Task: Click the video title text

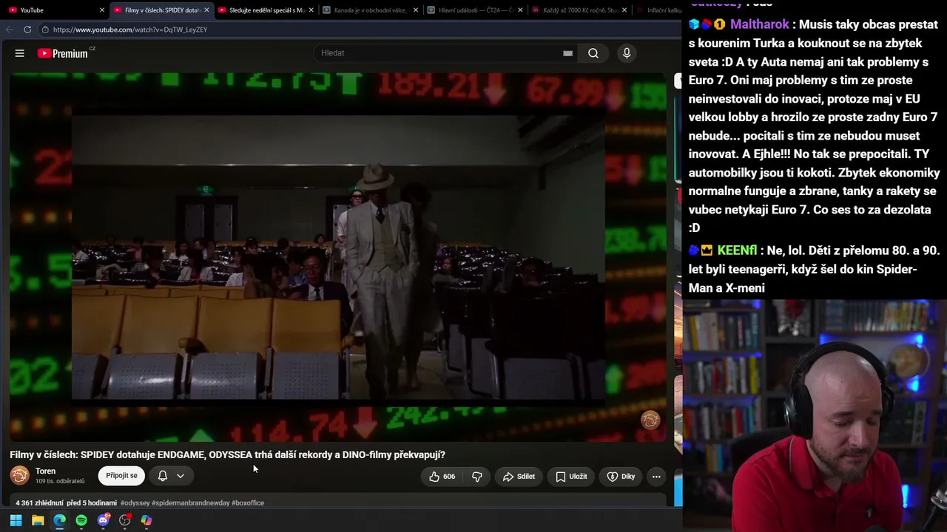Action: (x=228, y=455)
